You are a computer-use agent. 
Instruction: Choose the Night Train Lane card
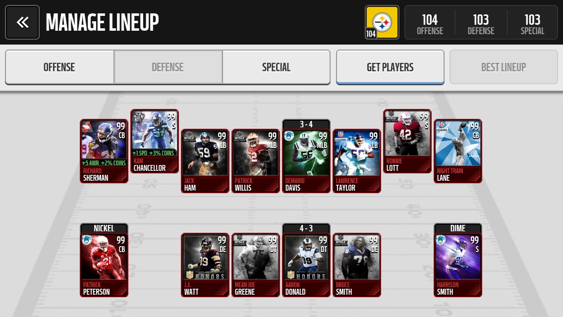[458, 151]
